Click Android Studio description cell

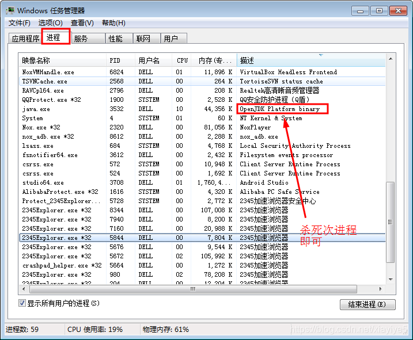(x=264, y=182)
